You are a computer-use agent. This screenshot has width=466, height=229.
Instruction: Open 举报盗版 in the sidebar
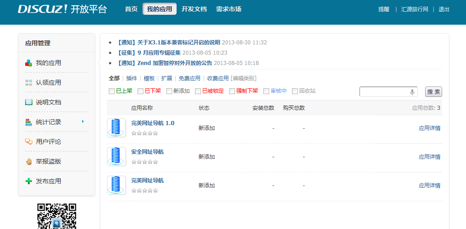(49, 161)
